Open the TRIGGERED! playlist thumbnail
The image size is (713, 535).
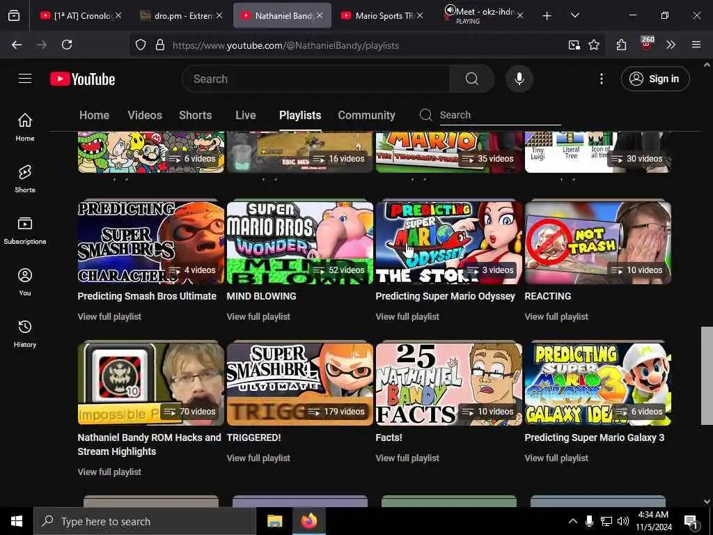[x=300, y=384]
